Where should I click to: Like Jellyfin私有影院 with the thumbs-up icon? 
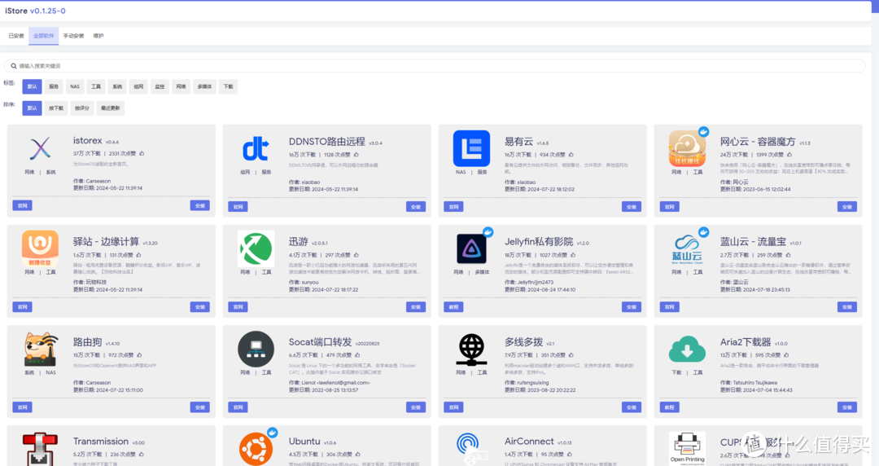(x=573, y=255)
